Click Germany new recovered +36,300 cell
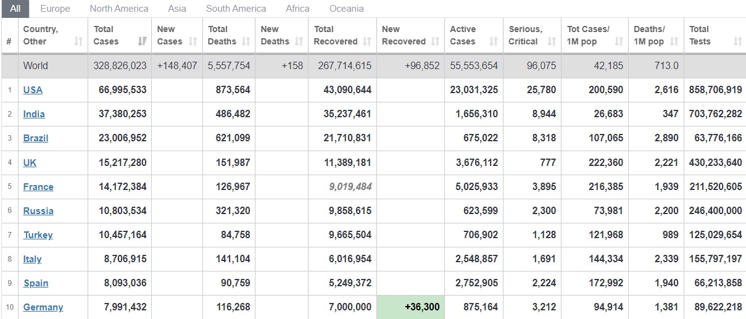This screenshot has height=319, width=746. 410,307
